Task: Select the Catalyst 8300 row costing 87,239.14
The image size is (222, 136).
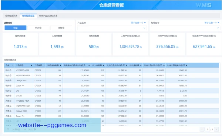Action: [x=111, y=111]
